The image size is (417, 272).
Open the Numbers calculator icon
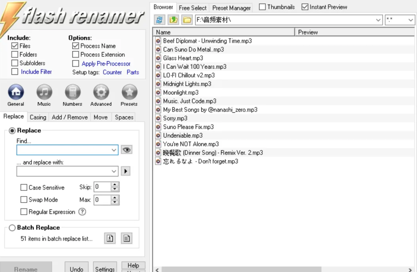pyautogui.click(x=72, y=92)
